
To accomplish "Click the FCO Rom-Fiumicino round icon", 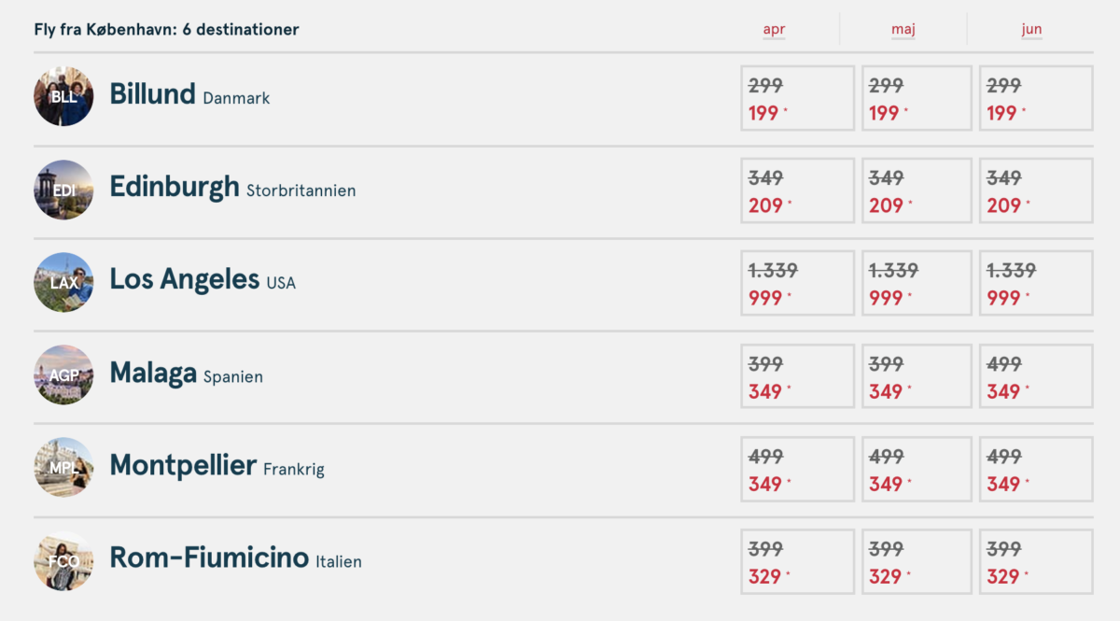I will point(63,560).
